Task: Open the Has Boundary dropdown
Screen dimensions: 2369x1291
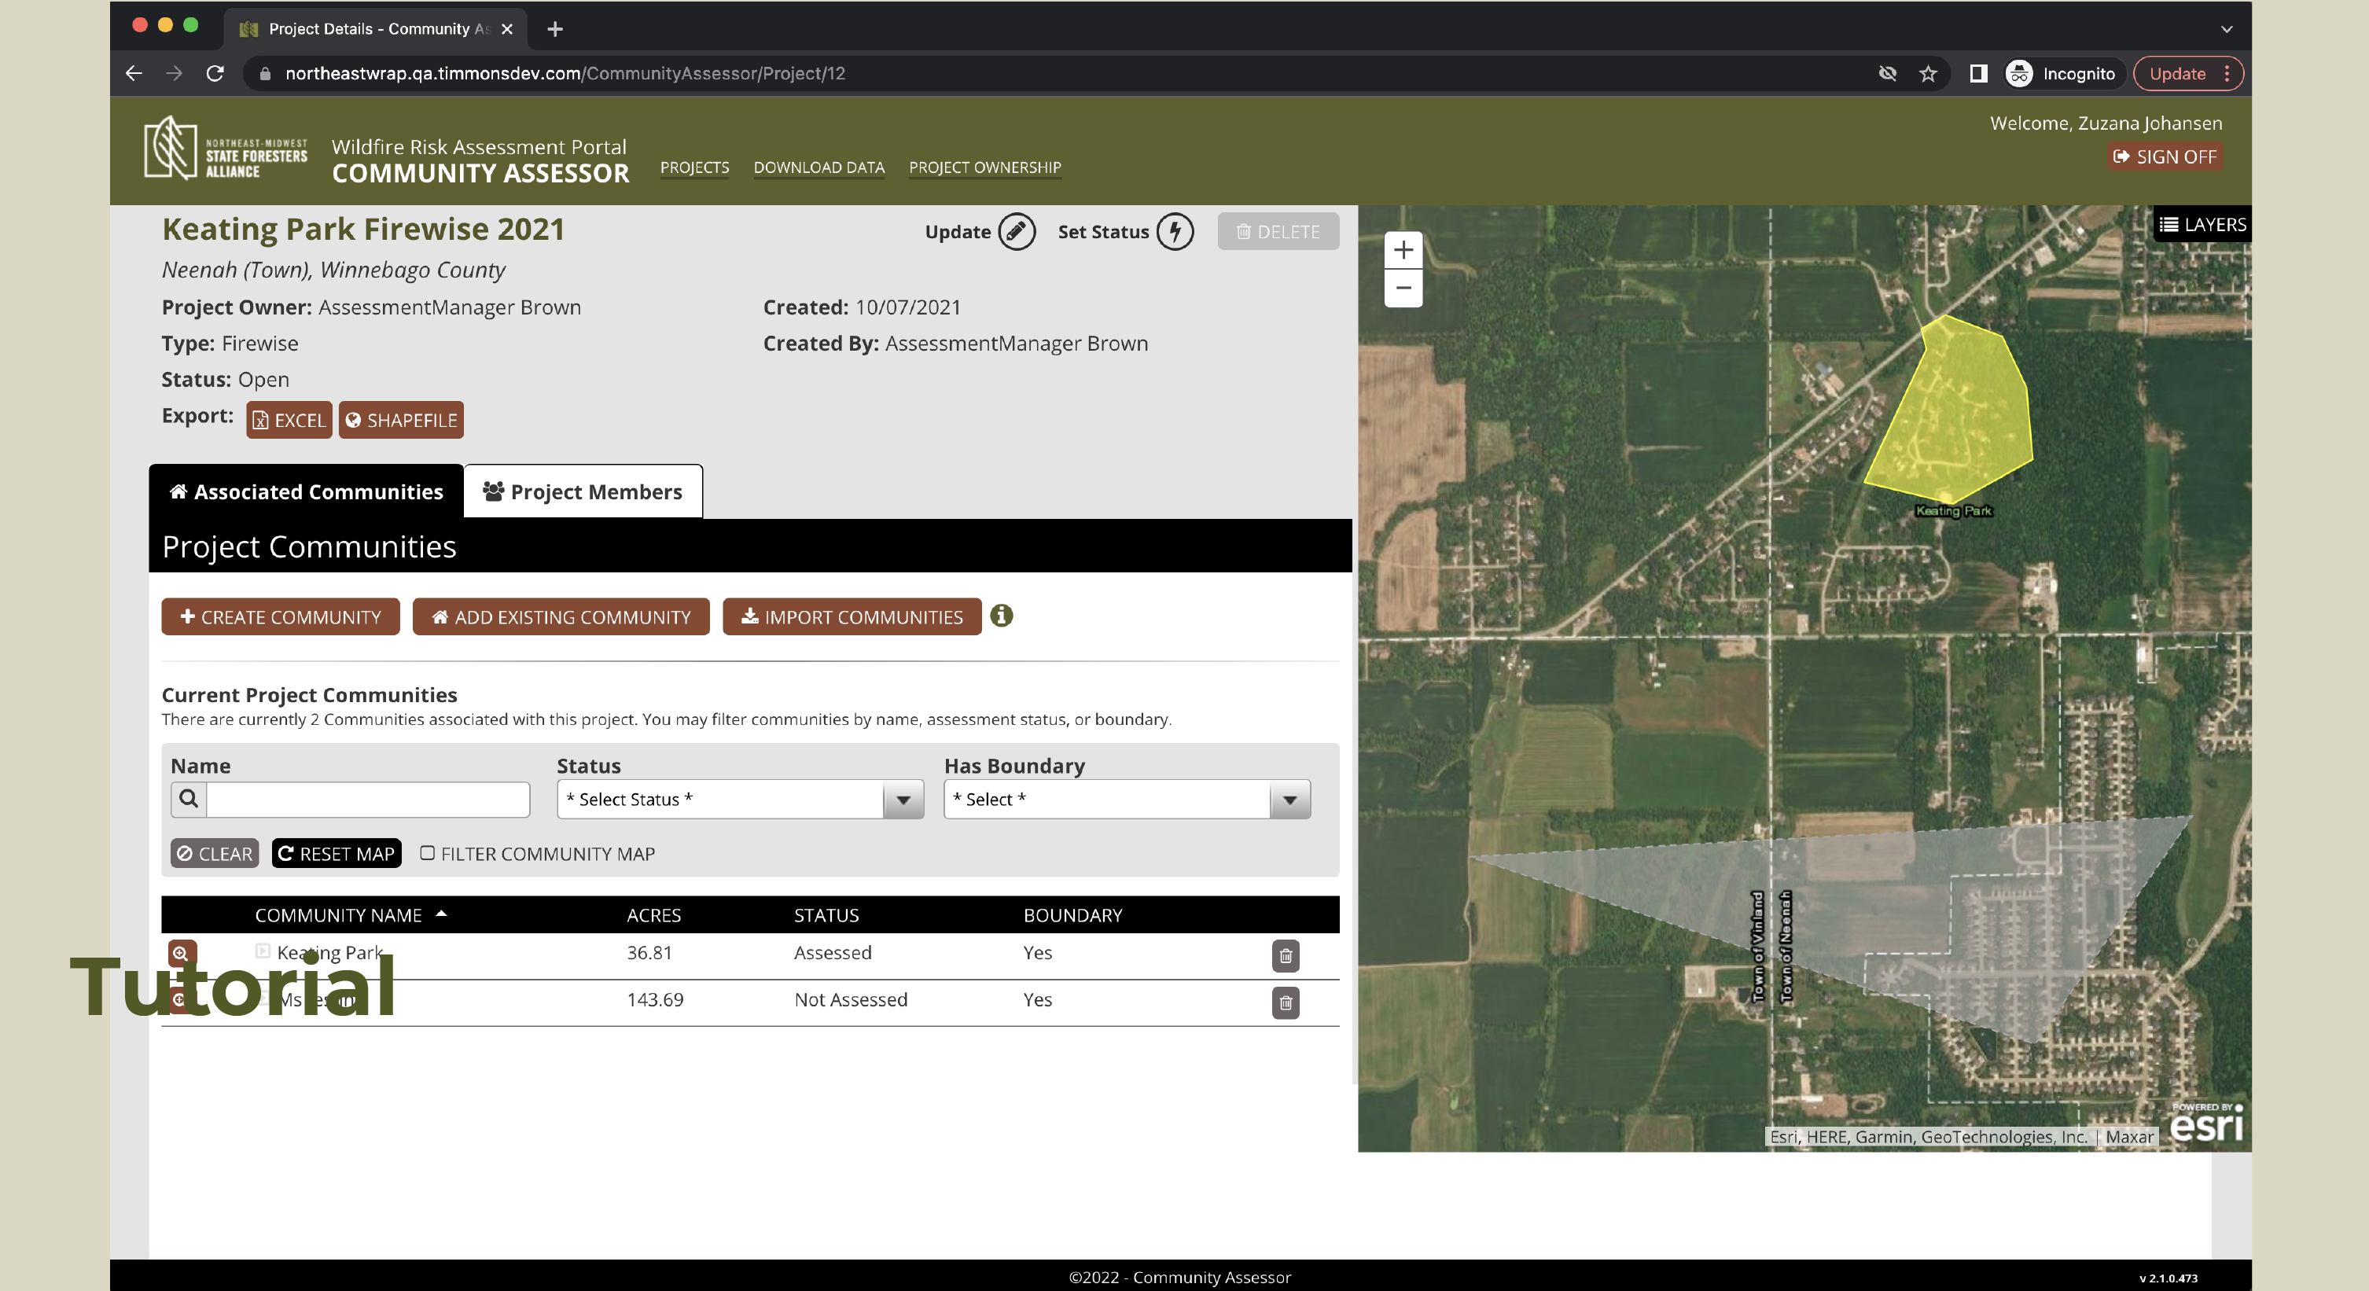Action: pyautogui.click(x=1126, y=800)
